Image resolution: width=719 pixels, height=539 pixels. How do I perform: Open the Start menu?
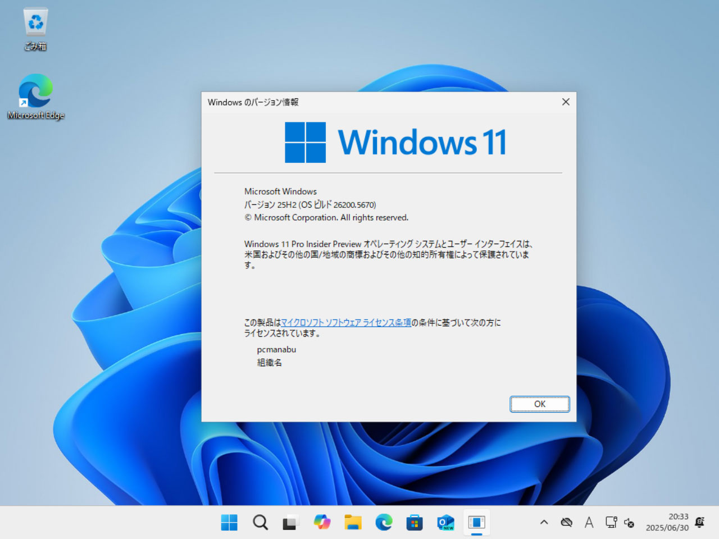tap(229, 522)
